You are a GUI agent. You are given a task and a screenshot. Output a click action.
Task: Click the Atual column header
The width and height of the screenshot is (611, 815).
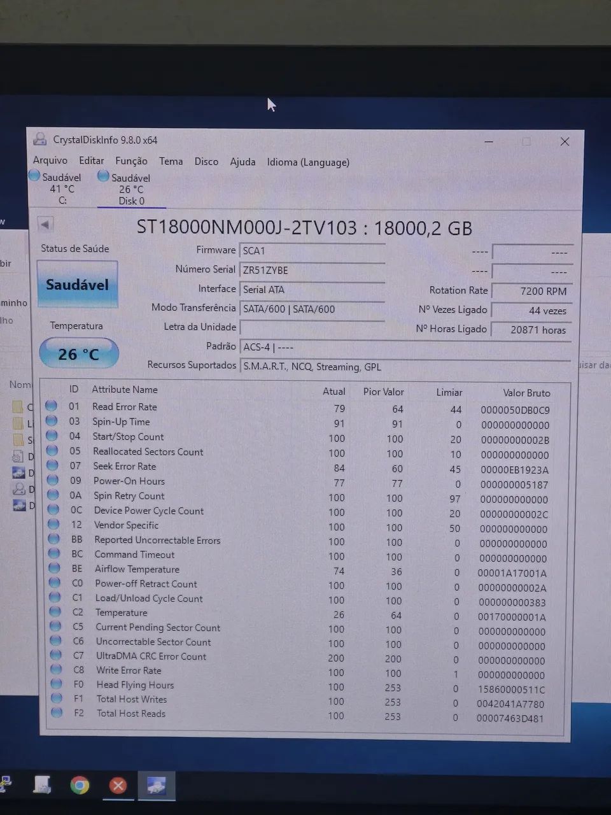point(334,392)
